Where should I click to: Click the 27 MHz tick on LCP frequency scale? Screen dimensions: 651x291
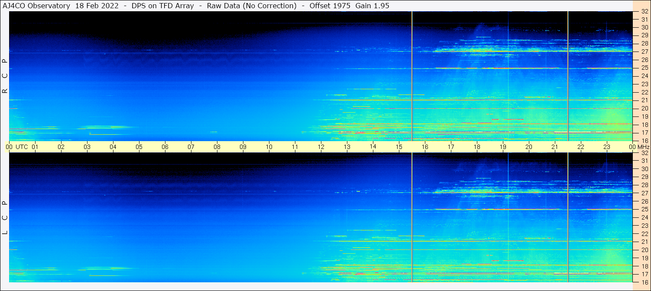(644, 193)
